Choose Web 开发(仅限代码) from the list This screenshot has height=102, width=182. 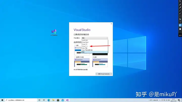tap(95, 50)
